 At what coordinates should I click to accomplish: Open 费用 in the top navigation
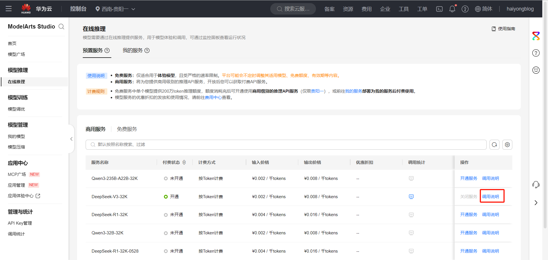click(366, 9)
